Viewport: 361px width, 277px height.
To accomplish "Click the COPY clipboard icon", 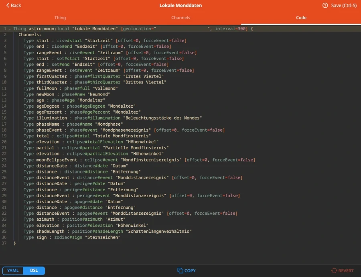I will 180,271.
